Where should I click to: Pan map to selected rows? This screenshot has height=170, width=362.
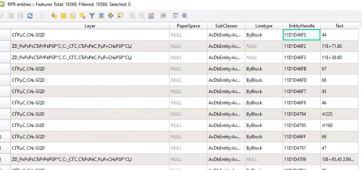pos(111,16)
